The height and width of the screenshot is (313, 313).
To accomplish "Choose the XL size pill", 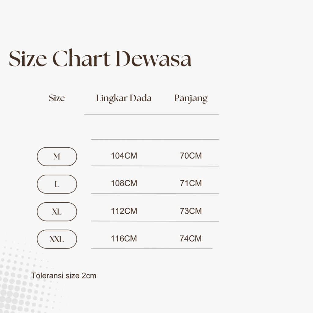I will 57,212.
